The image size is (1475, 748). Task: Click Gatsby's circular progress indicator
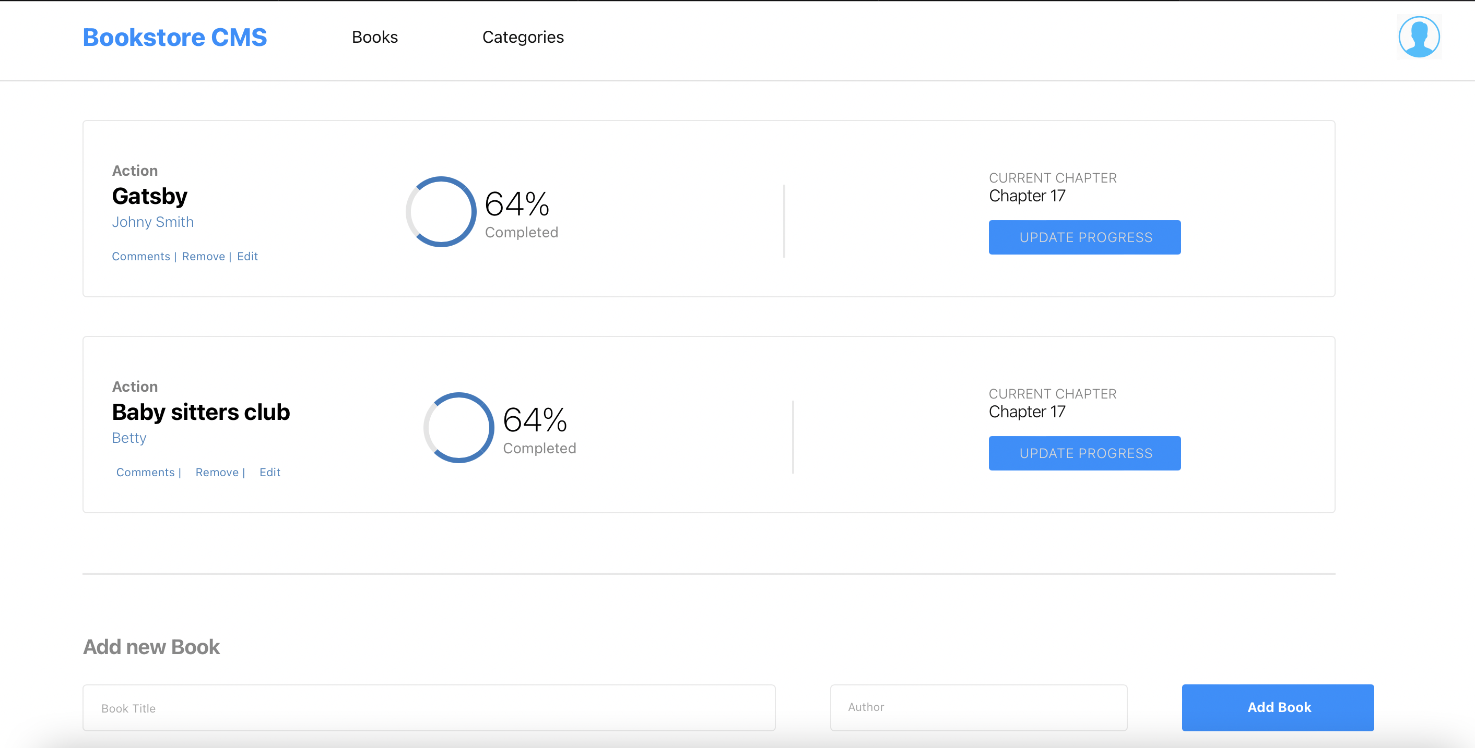(441, 212)
